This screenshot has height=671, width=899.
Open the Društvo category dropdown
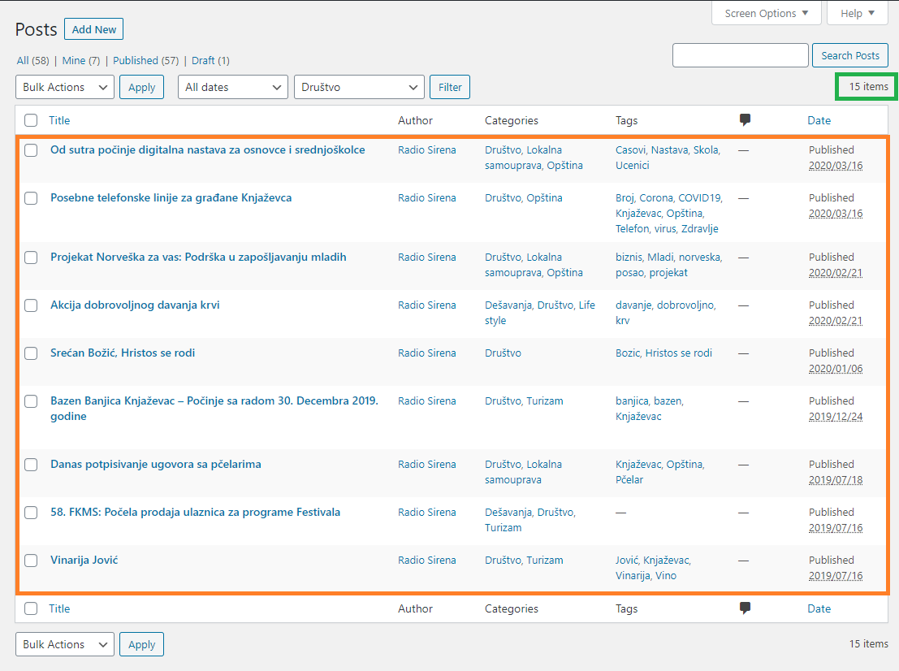(359, 87)
